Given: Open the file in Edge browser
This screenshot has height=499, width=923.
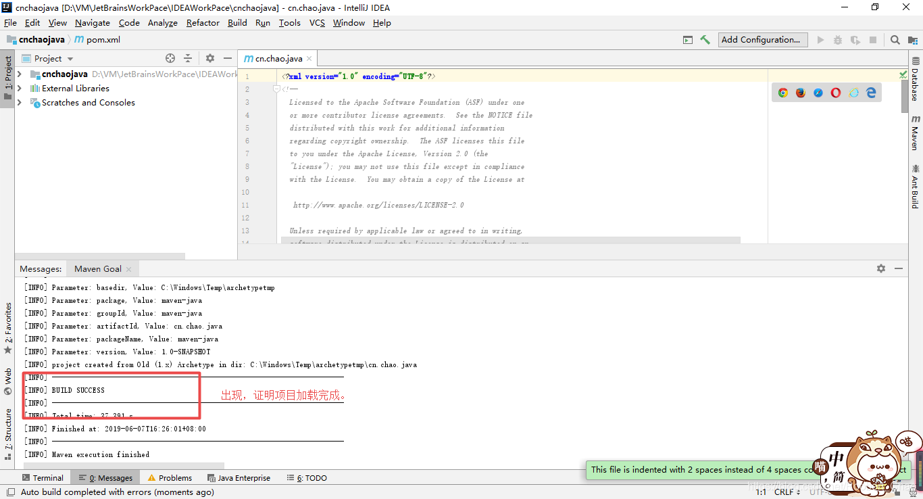Looking at the screenshot, I should click(x=871, y=93).
